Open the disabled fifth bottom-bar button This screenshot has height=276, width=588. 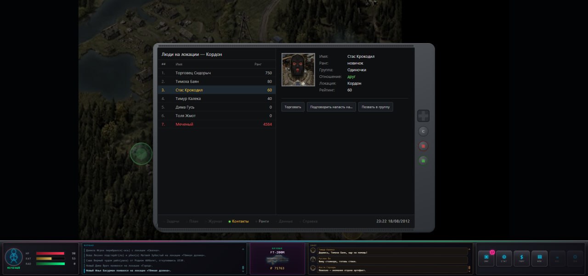(x=557, y=259)
